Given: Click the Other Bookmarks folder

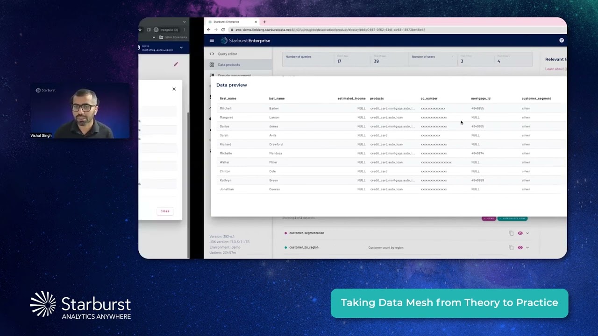Looking at the screenshot, I should [173, 37].
